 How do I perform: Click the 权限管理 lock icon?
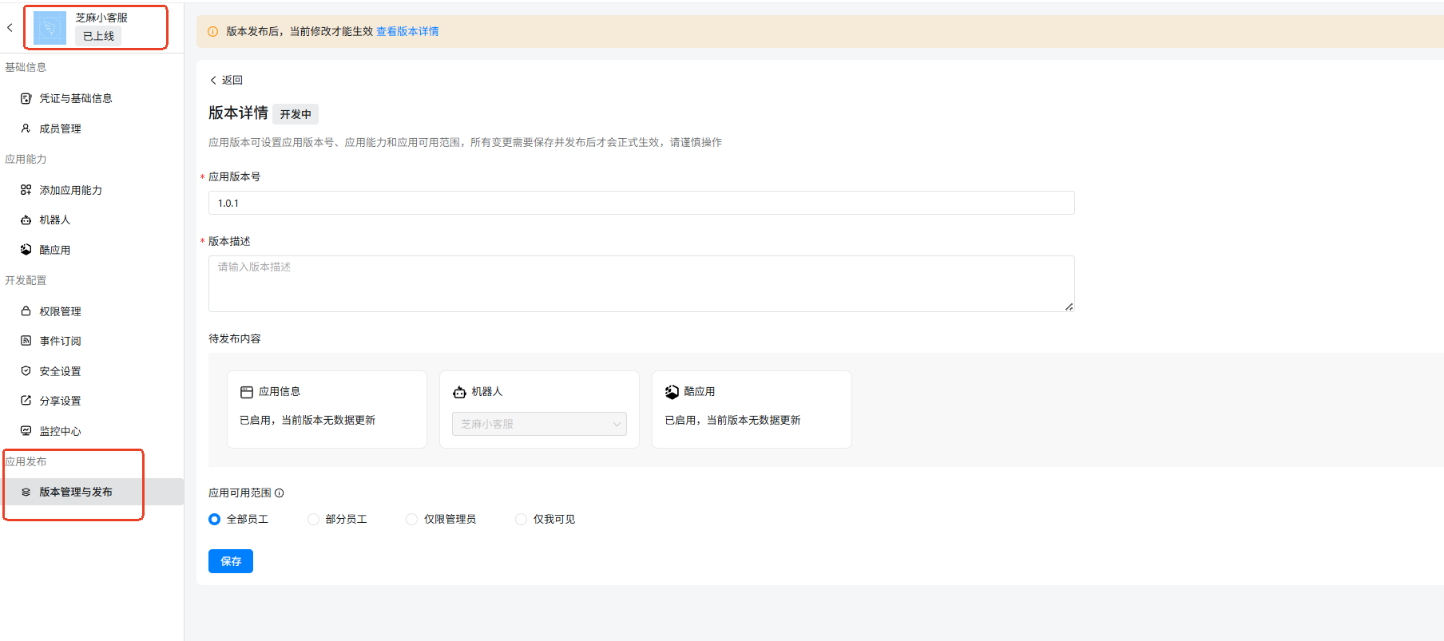[x=26, y=311]
